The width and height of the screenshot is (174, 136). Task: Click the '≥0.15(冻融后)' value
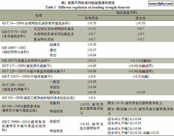tap(141, 61)
